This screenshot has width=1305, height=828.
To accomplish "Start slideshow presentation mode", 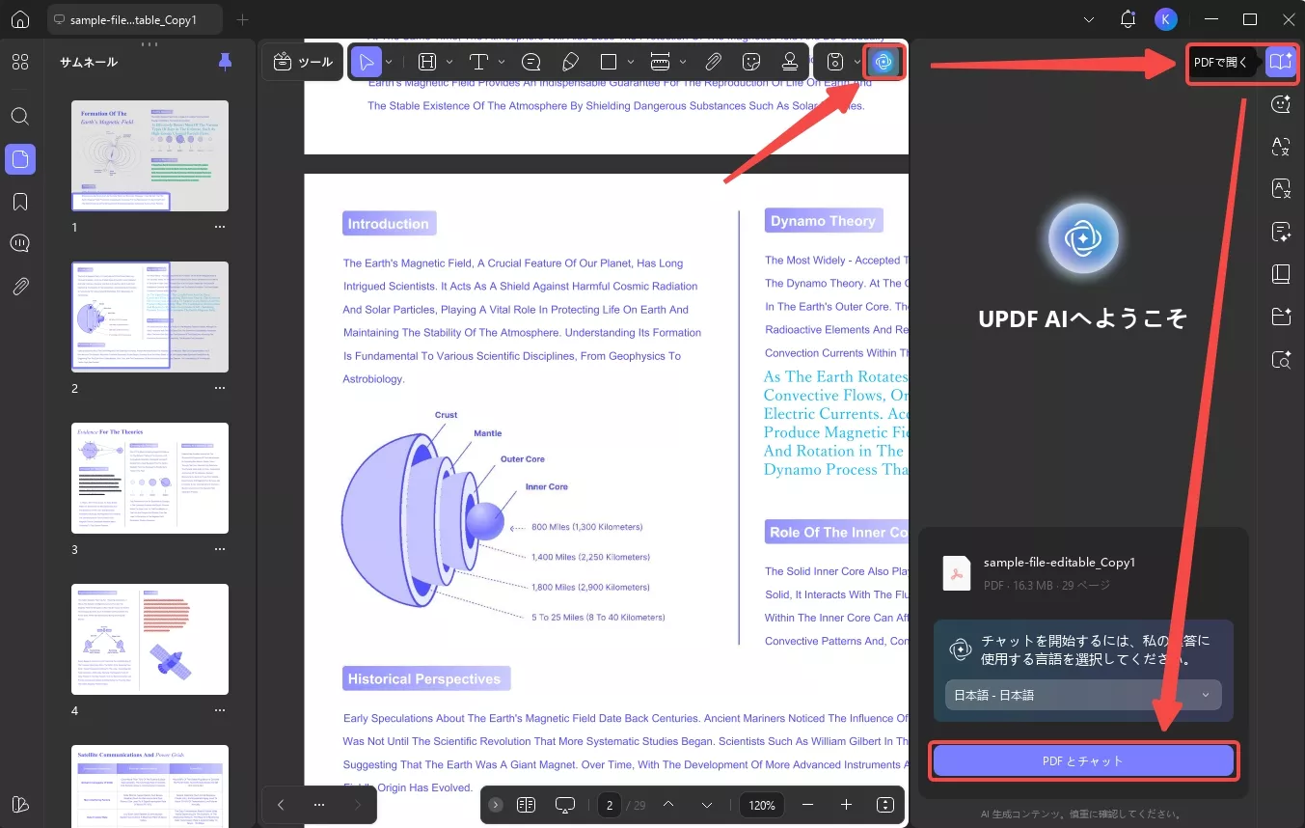I will (566, 805).
